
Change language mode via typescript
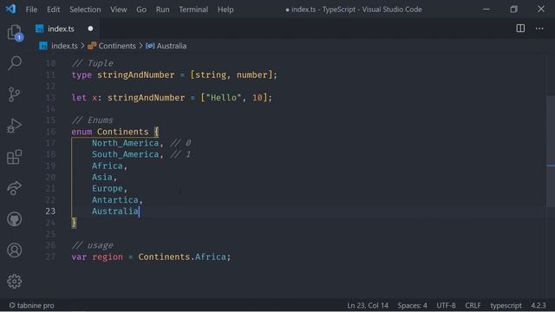[506, 305]
